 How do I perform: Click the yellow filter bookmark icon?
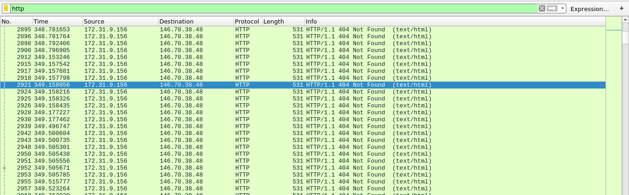point(6,9)
